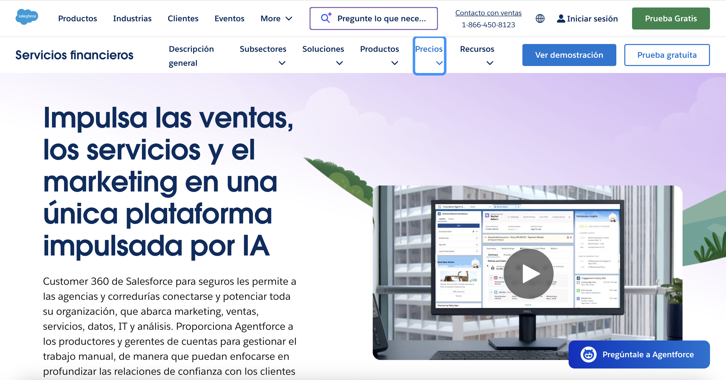The height and width of the screenshot is (380, 726).
Task: Open the Soluciones submenu chevron
Action: (x=339, y=63)
